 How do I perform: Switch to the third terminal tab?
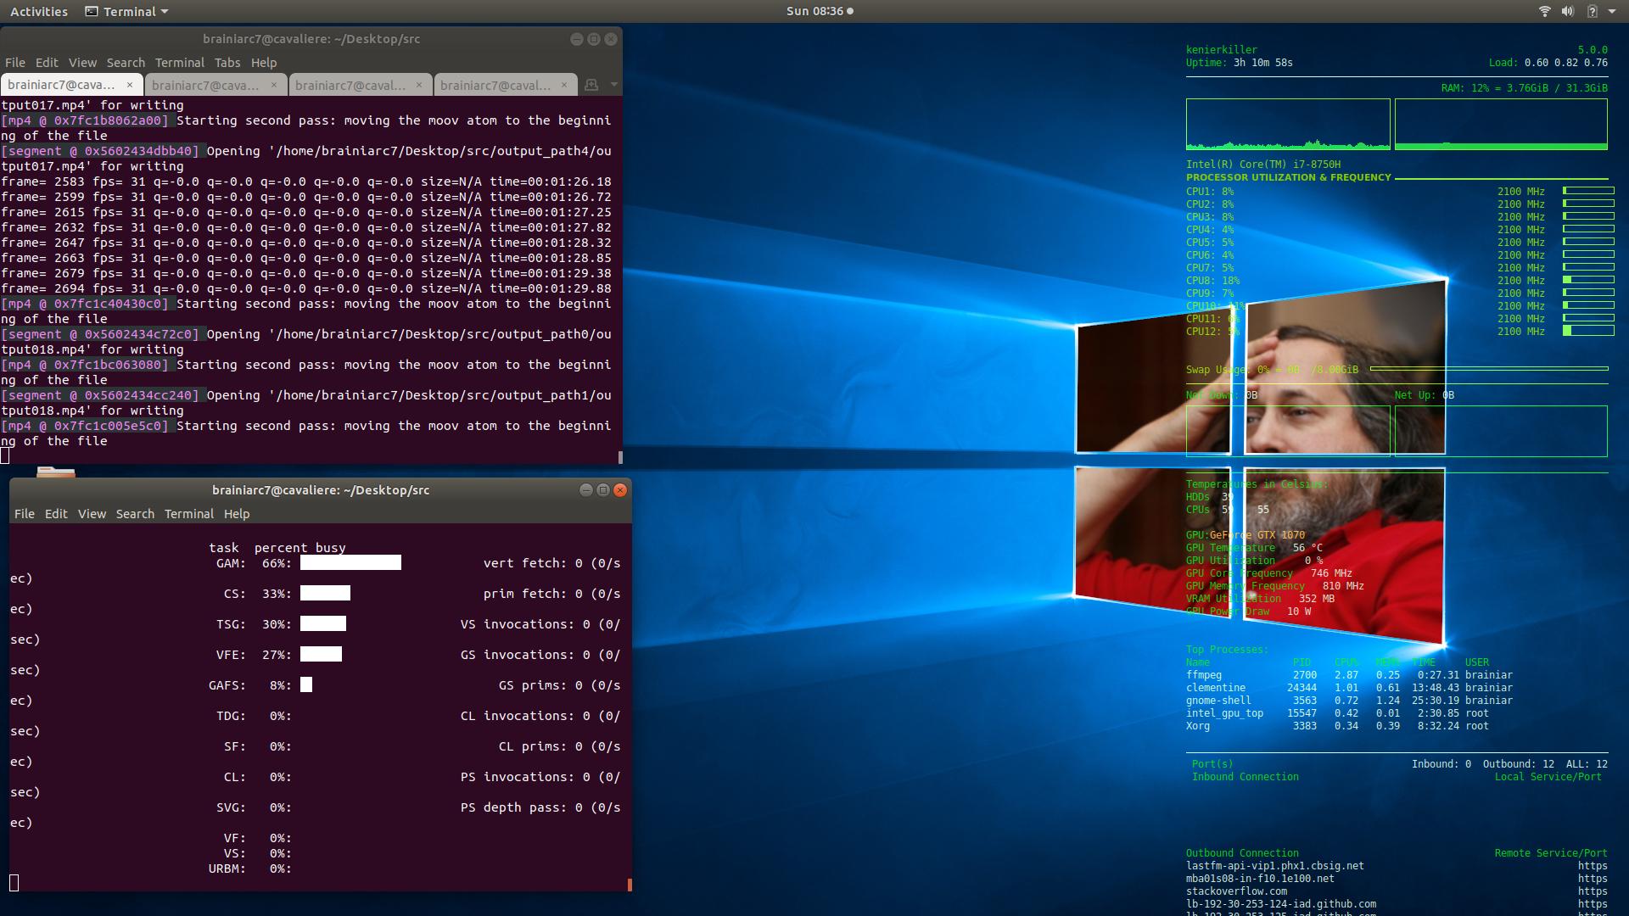pos(350,85)
